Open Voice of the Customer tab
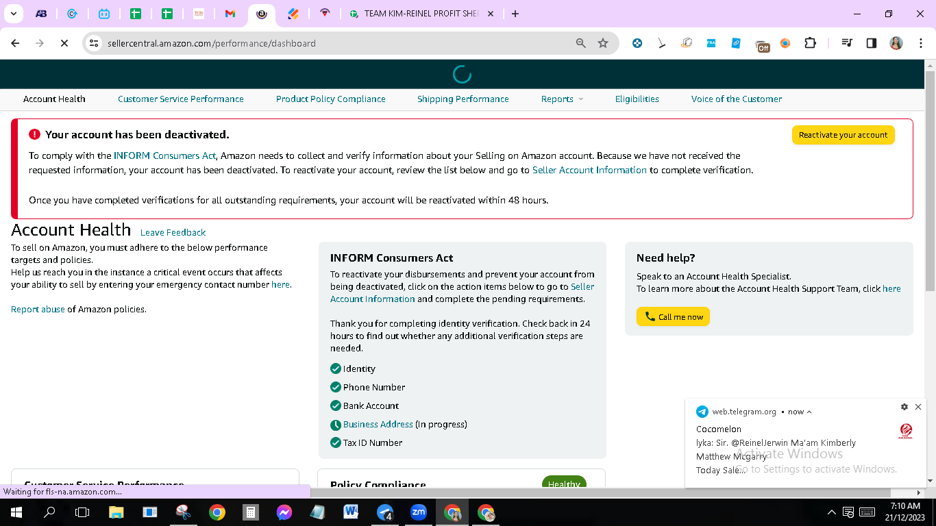Image resolution: width=936 pixels, height=526 pixels. coord(737,99)
